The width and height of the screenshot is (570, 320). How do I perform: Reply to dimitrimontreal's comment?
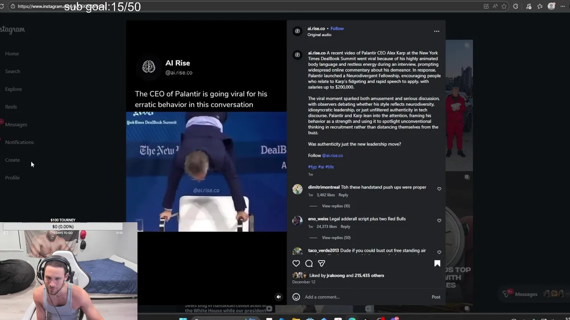coord(343,195)
